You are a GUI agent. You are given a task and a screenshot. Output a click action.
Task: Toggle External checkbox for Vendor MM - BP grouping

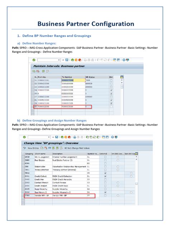pyautogui.click(x=105, y=196)
